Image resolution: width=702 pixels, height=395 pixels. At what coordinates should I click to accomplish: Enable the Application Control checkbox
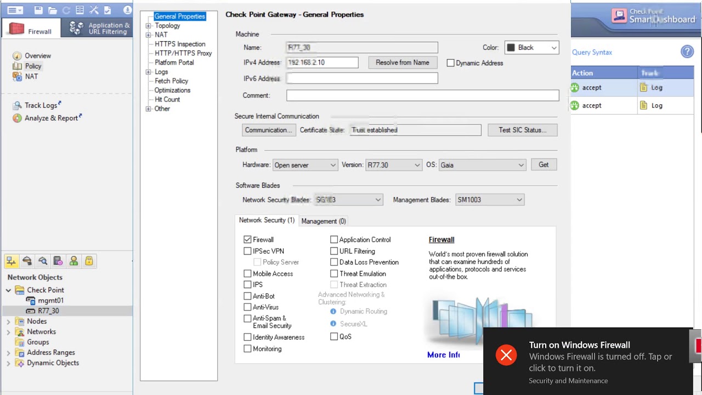click(x=334, y=240)
